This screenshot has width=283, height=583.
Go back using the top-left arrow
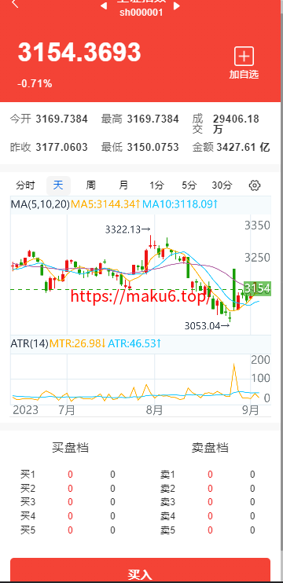point(15,4)
